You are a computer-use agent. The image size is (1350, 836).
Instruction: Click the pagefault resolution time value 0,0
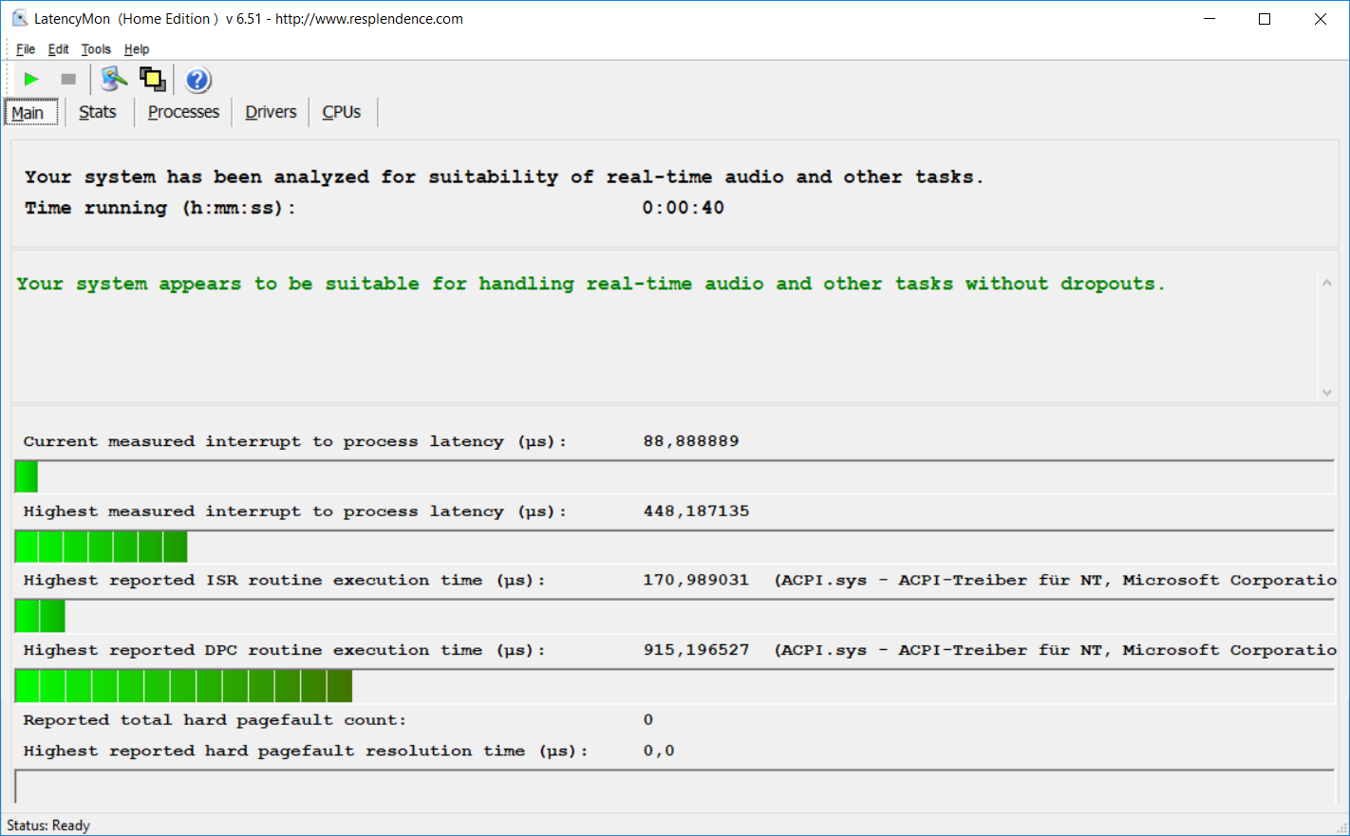(x=659, y=752)
